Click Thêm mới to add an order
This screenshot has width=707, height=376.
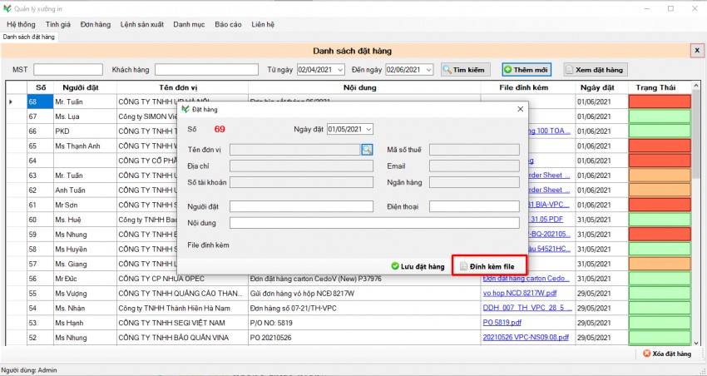526,70
